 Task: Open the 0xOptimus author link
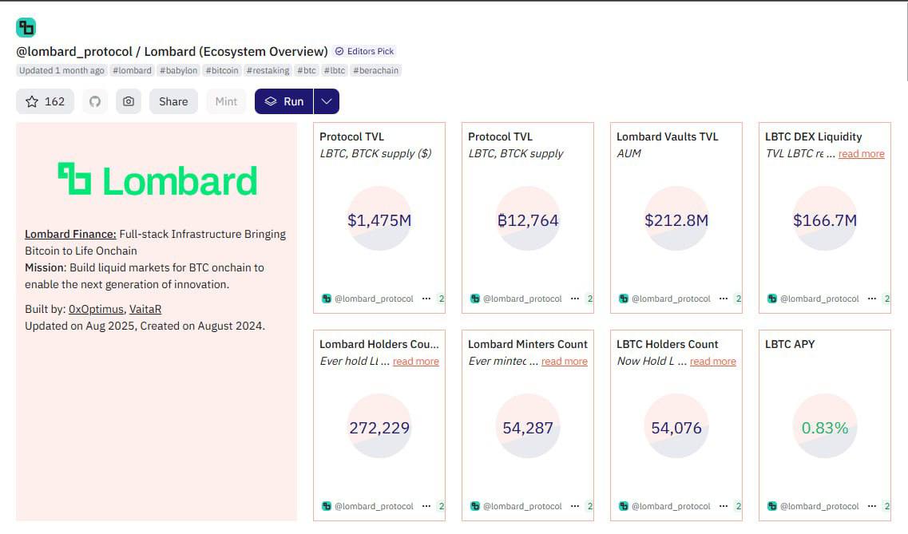pyautogui.click(x=96, y=309)
